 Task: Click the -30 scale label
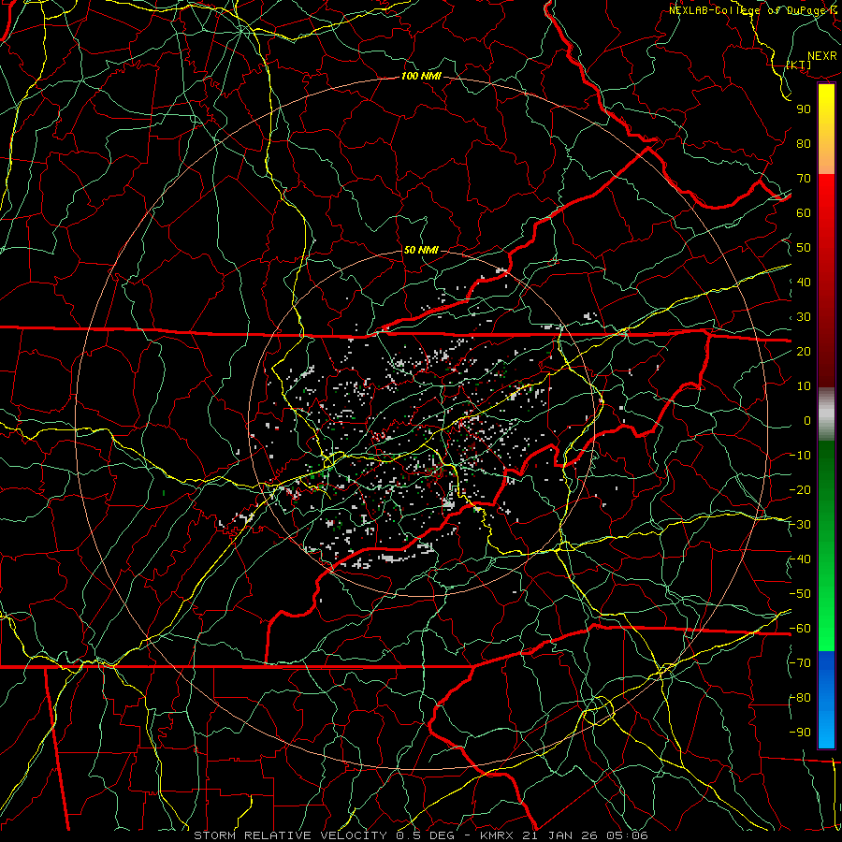point(800,525)
